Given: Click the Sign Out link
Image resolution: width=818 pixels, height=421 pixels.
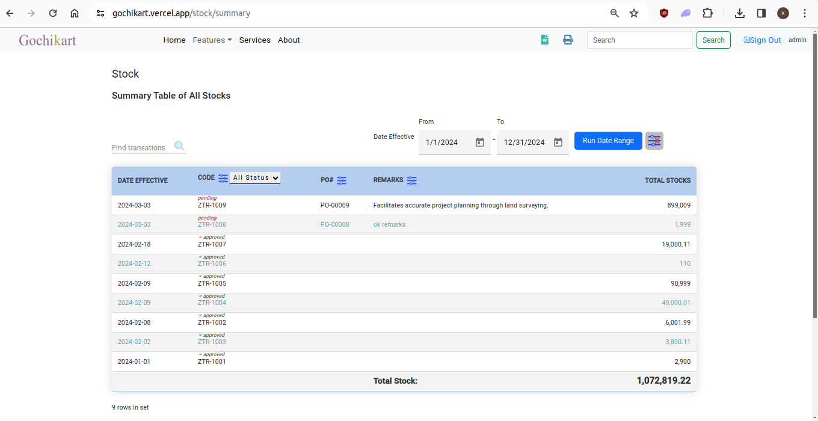Looking at the screenshot, I should pos(762,40).
